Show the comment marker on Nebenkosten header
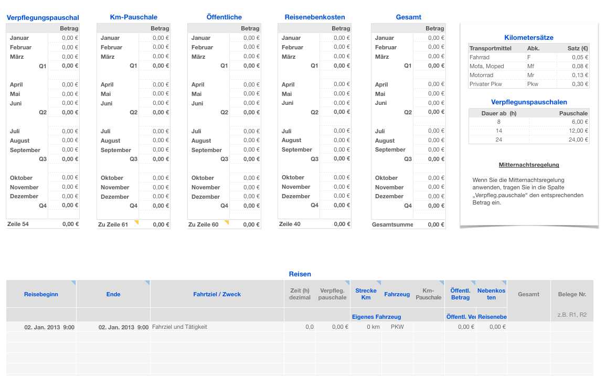Viewport: 606px width, 376px height. pos(504,283)
